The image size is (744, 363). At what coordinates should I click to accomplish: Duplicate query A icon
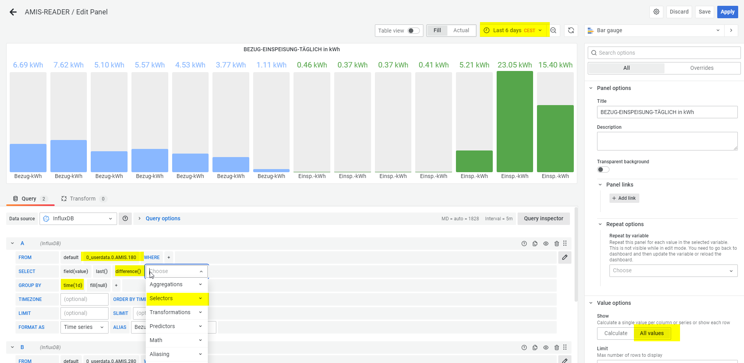[x=535, y=244]
